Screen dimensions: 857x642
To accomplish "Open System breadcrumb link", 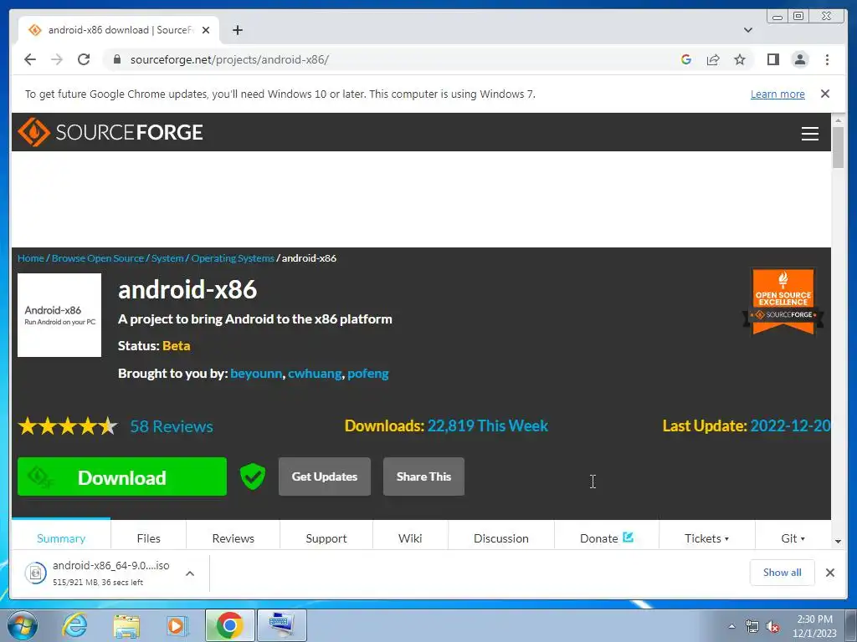I will click(x=167, y=258).
